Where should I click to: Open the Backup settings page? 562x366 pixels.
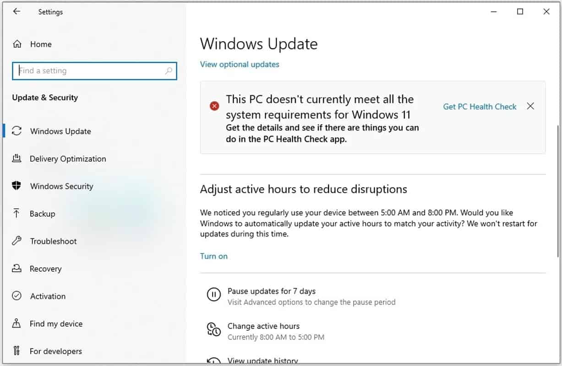tap(42, 214)
